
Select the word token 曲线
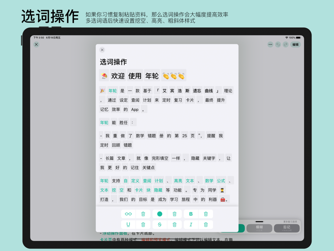pos(209,91)
